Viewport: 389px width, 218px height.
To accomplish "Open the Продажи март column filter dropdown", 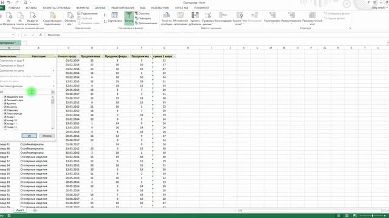I will tap(150, 56).
